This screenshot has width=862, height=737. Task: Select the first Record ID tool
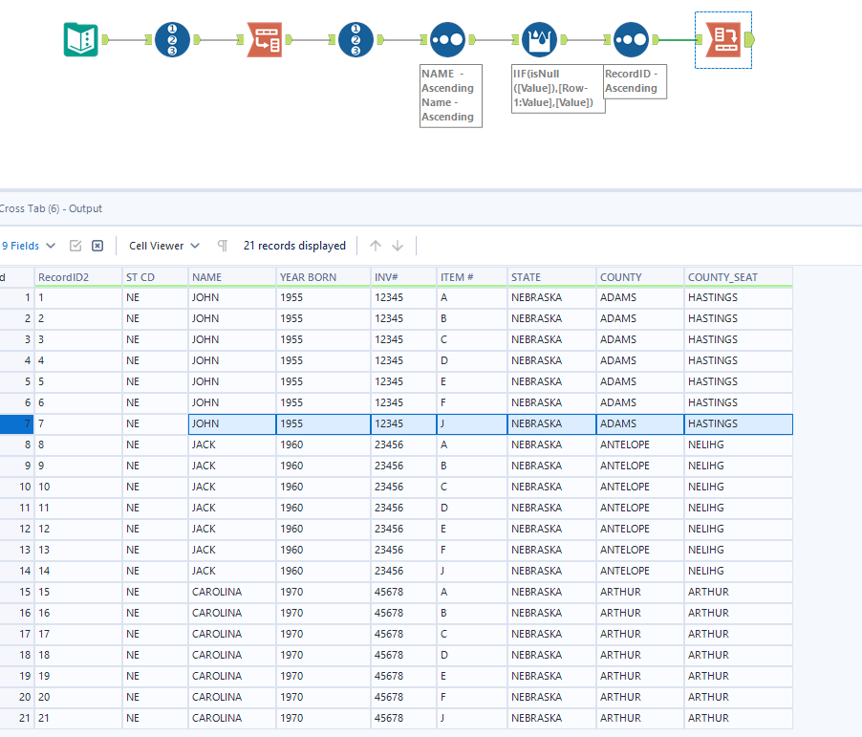tap(173, 39)
